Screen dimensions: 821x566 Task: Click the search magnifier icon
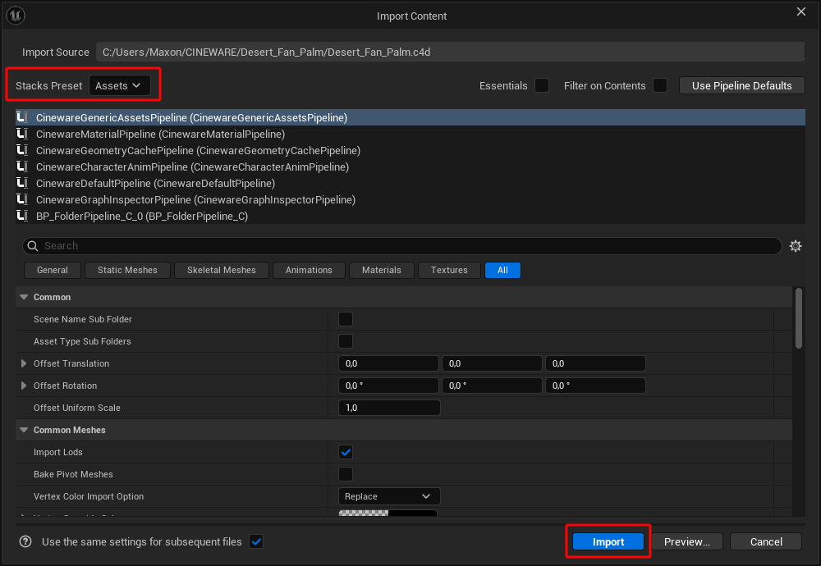pyautogui.click(x=33, y=246)
